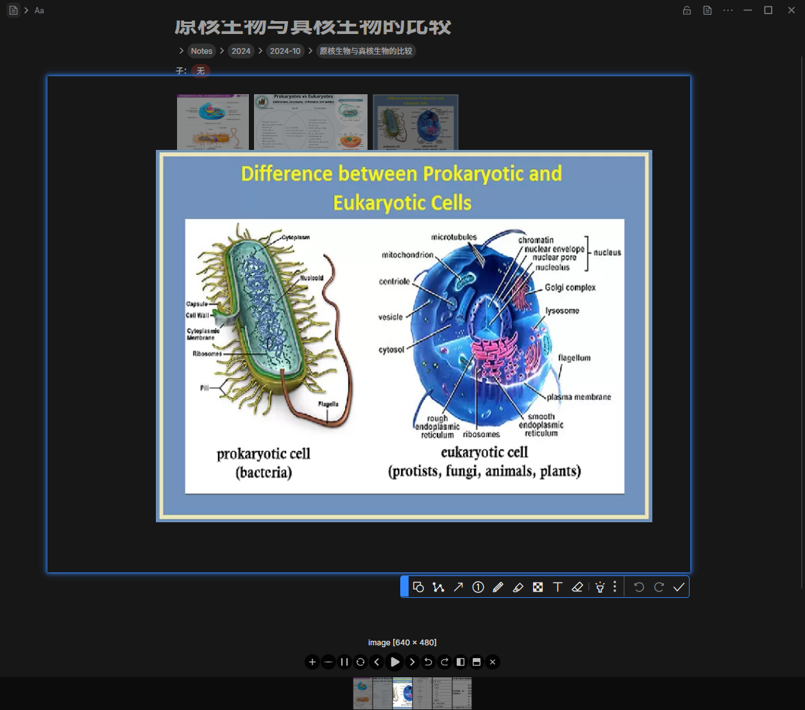Open the three-dot more options in annotation toolbar
The width and height of the screenshot is (805, 710).
coord(614,587)
